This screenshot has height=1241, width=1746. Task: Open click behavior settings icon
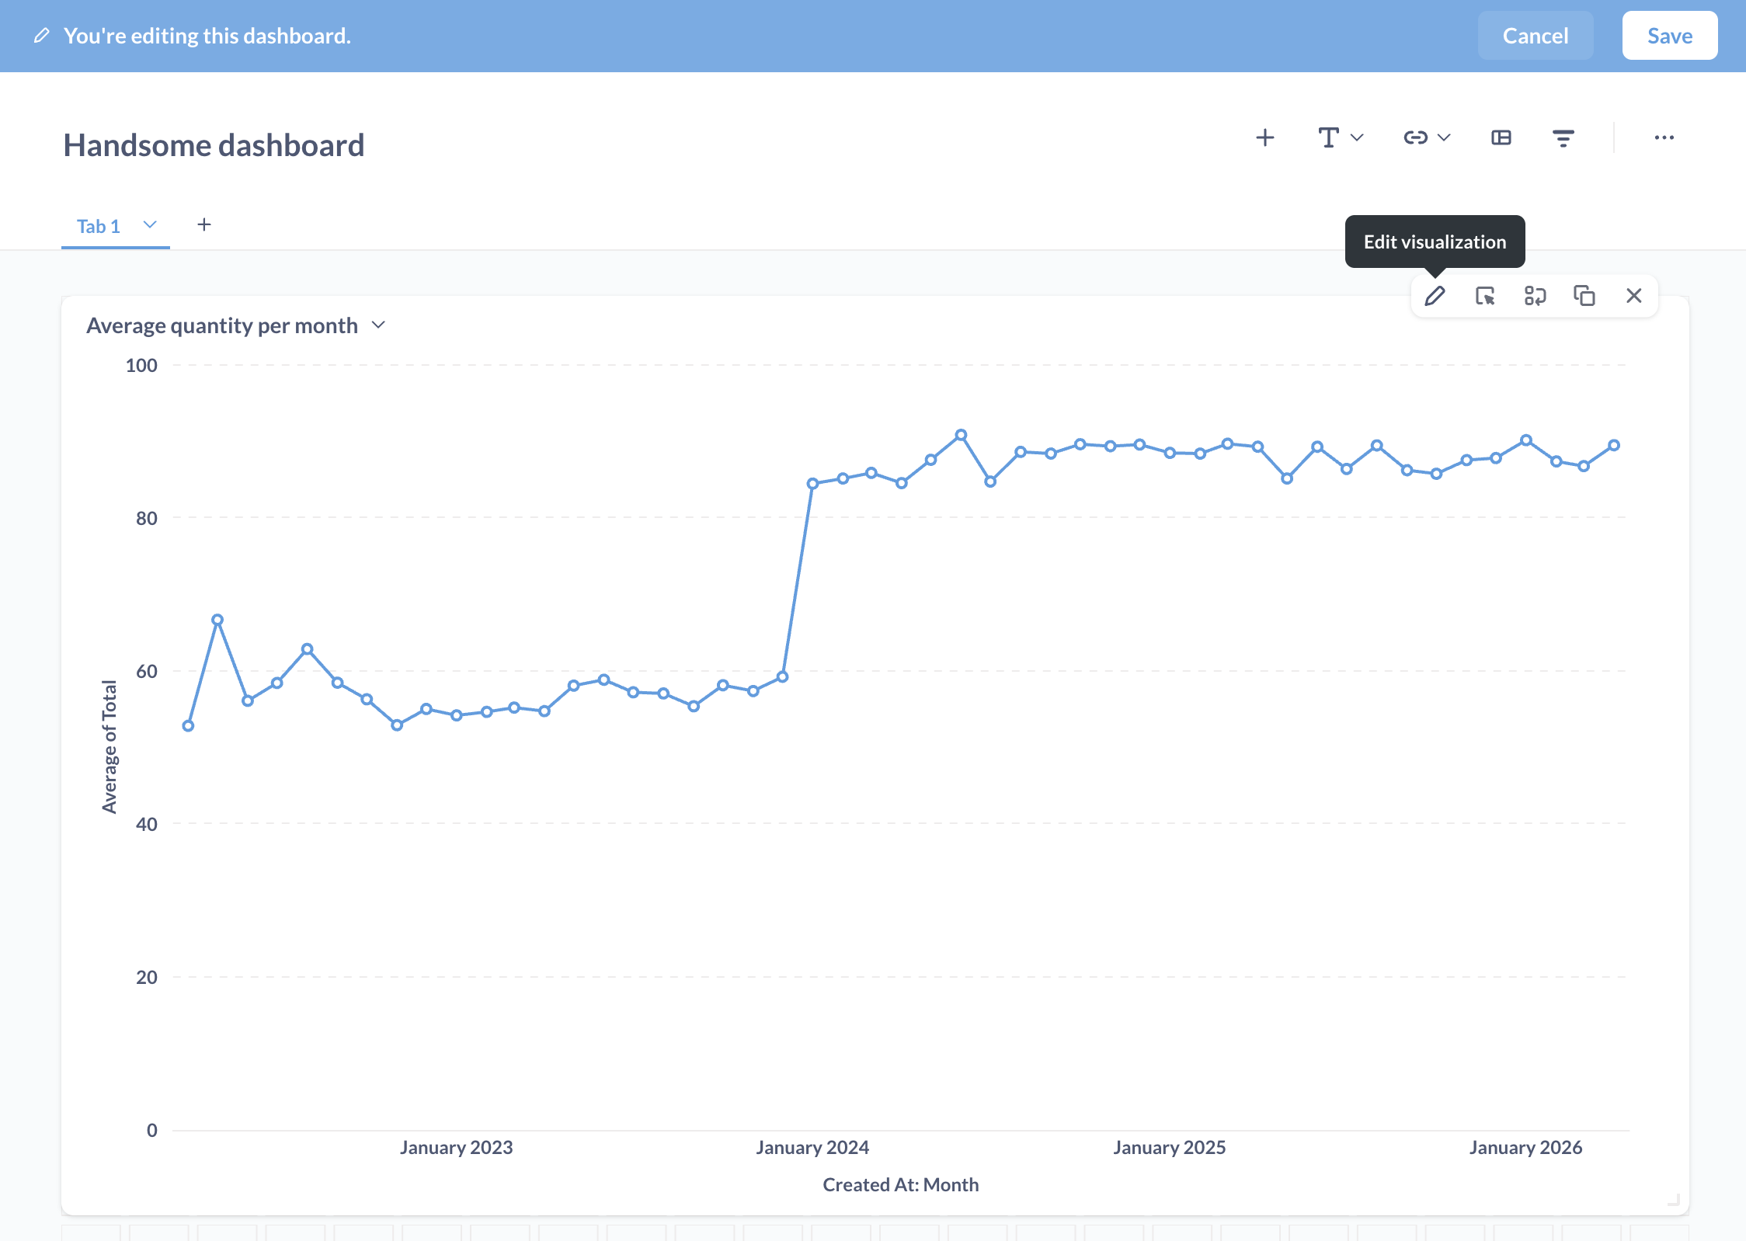(1484, 296)
